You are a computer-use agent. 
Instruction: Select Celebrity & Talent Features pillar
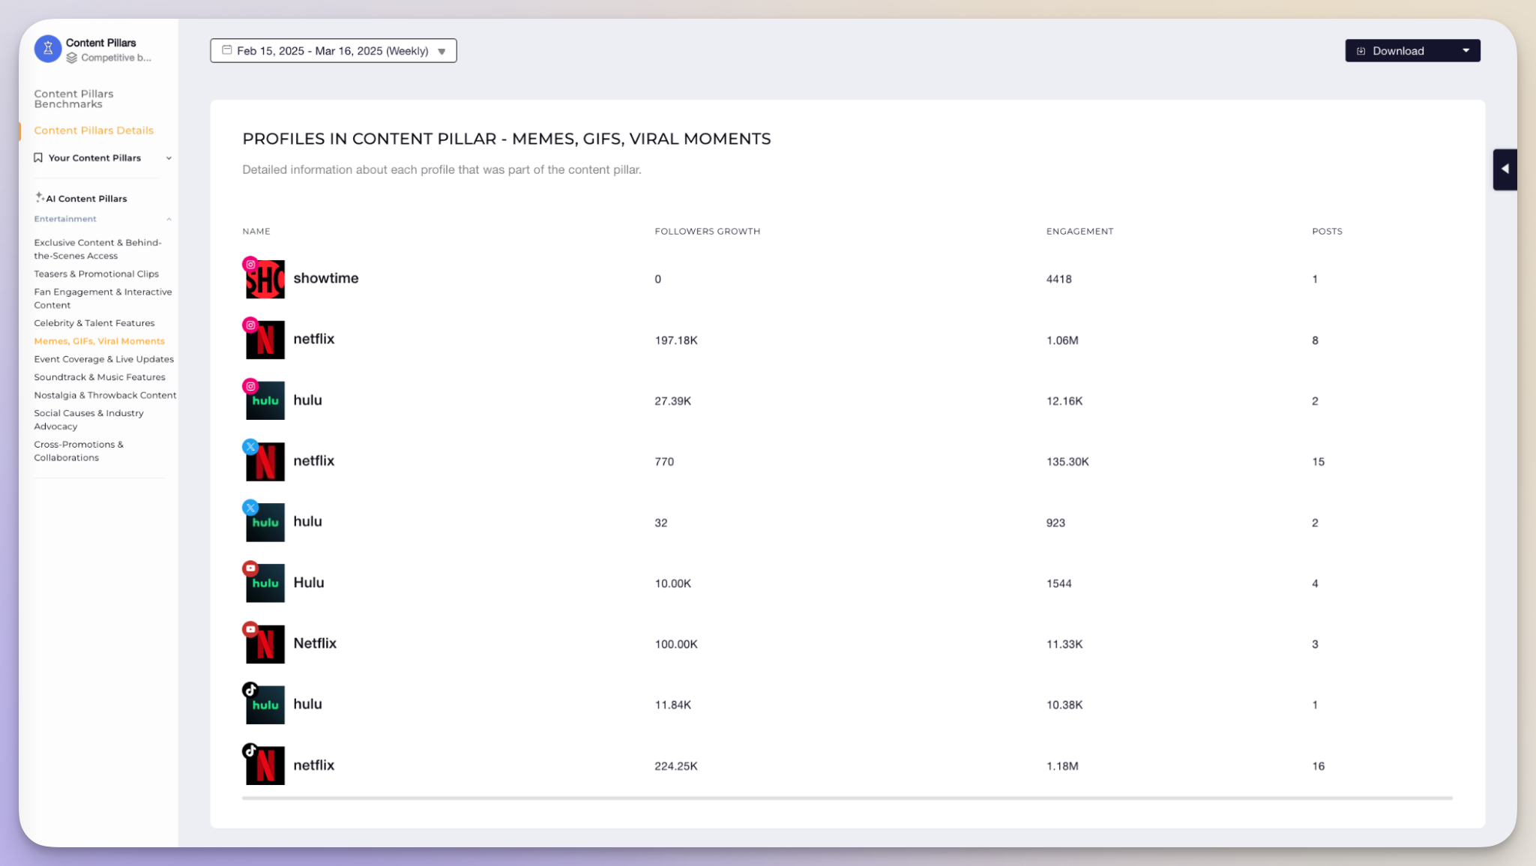94,323
